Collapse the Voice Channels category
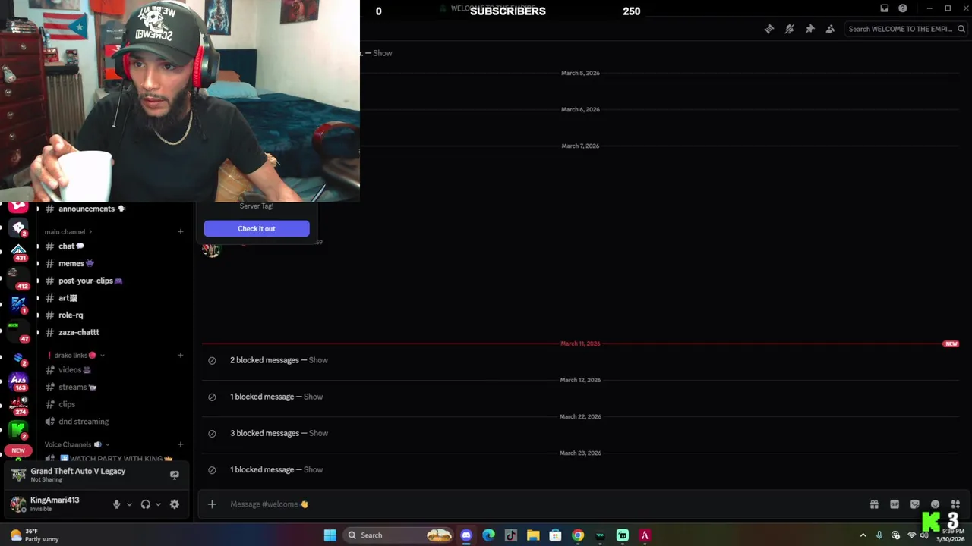Viewport: 972px width, 546px height. pos(77,444)
